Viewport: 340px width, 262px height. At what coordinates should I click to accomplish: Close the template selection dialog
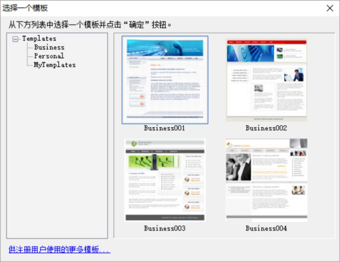[x=330, y=8]
